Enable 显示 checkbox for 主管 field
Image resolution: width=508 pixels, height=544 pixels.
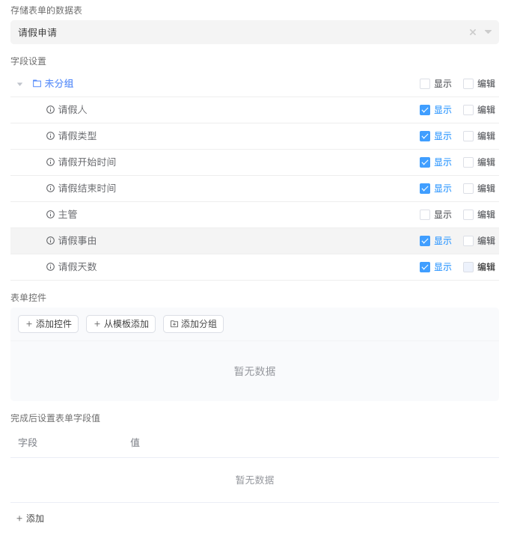[x=425, y=215]
